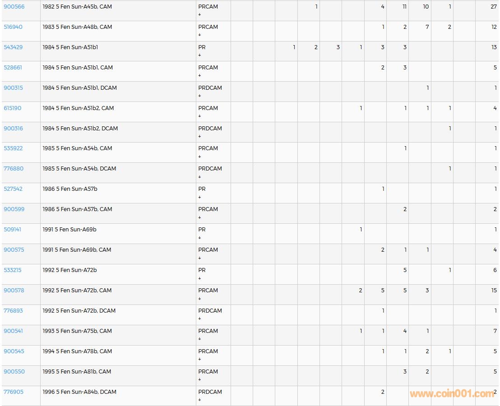Expand plus sign in 1982 A45b CAM row

(x=200, y=15)
